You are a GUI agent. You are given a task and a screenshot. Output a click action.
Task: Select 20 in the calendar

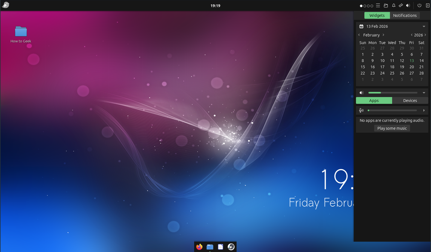(x=412, y=67)
